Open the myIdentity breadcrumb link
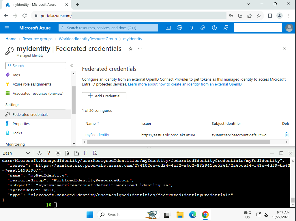 click(133, 39)
